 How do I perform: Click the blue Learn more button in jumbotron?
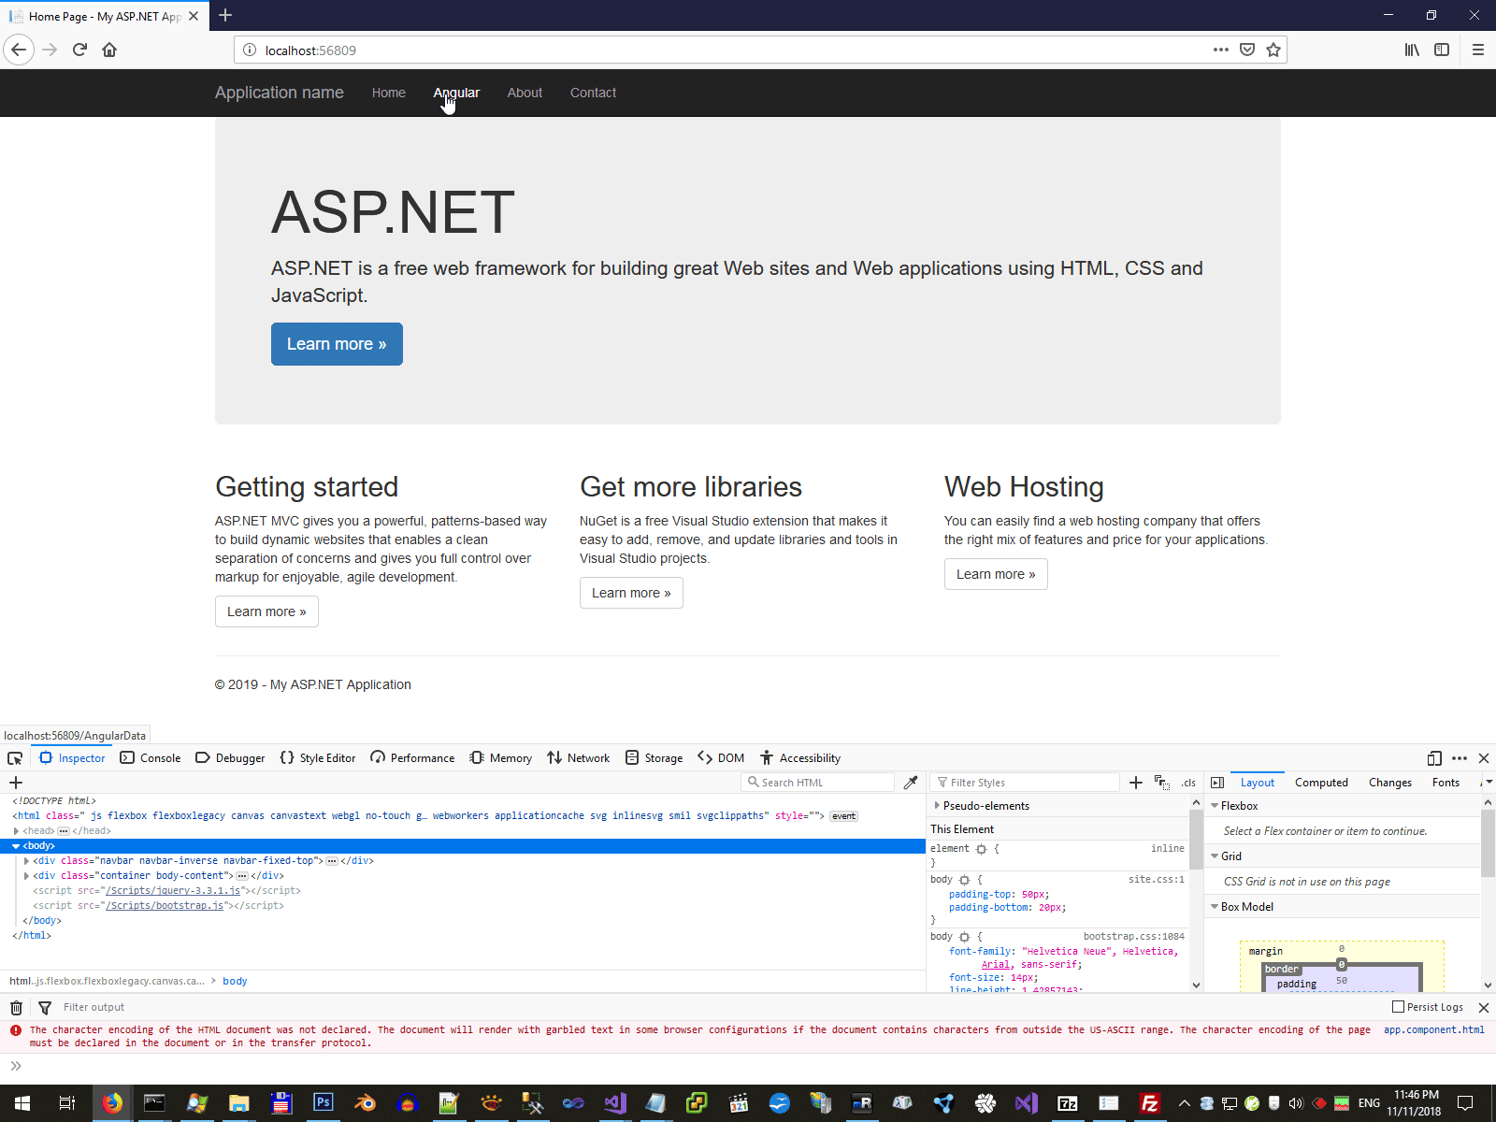(x=337, y=344)
